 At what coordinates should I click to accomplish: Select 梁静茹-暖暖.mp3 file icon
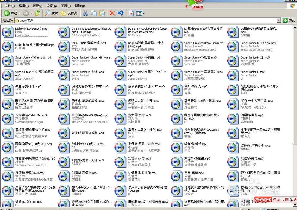point(176,147)
